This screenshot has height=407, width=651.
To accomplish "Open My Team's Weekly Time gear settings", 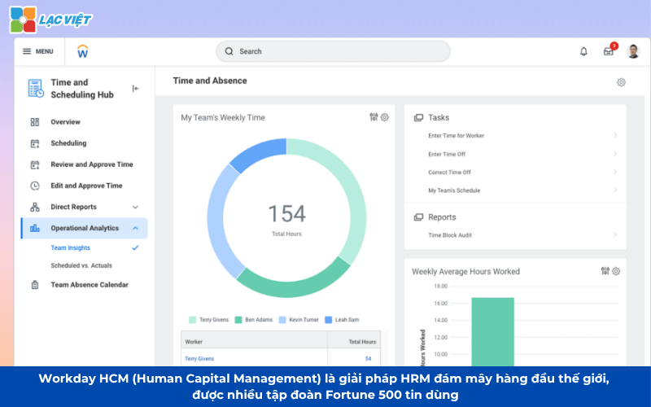I will pyautogui.click(x=385, y=117).
